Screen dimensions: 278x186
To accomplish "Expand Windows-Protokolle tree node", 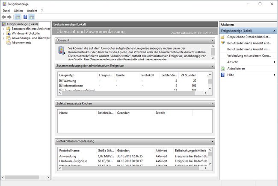I will (x=3, y=33).
